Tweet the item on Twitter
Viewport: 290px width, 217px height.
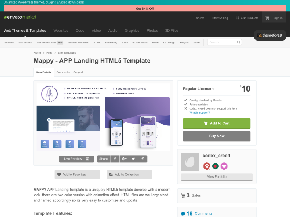pyautogui.click(x=133, y=158)
